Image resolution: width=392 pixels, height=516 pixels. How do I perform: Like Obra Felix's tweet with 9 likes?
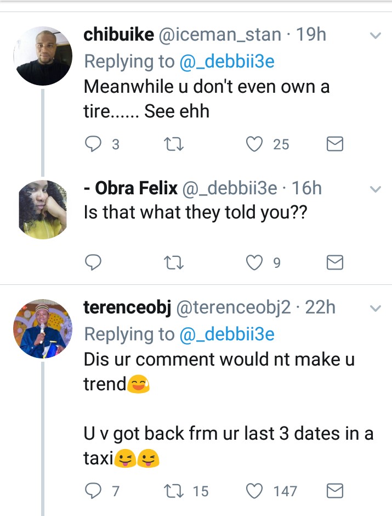254,263
